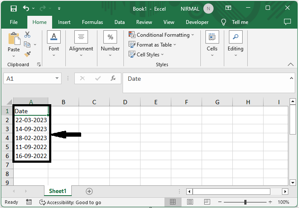Click horizontal scrollbar right arrow
The image size is (299, 208).
point(285,191)
